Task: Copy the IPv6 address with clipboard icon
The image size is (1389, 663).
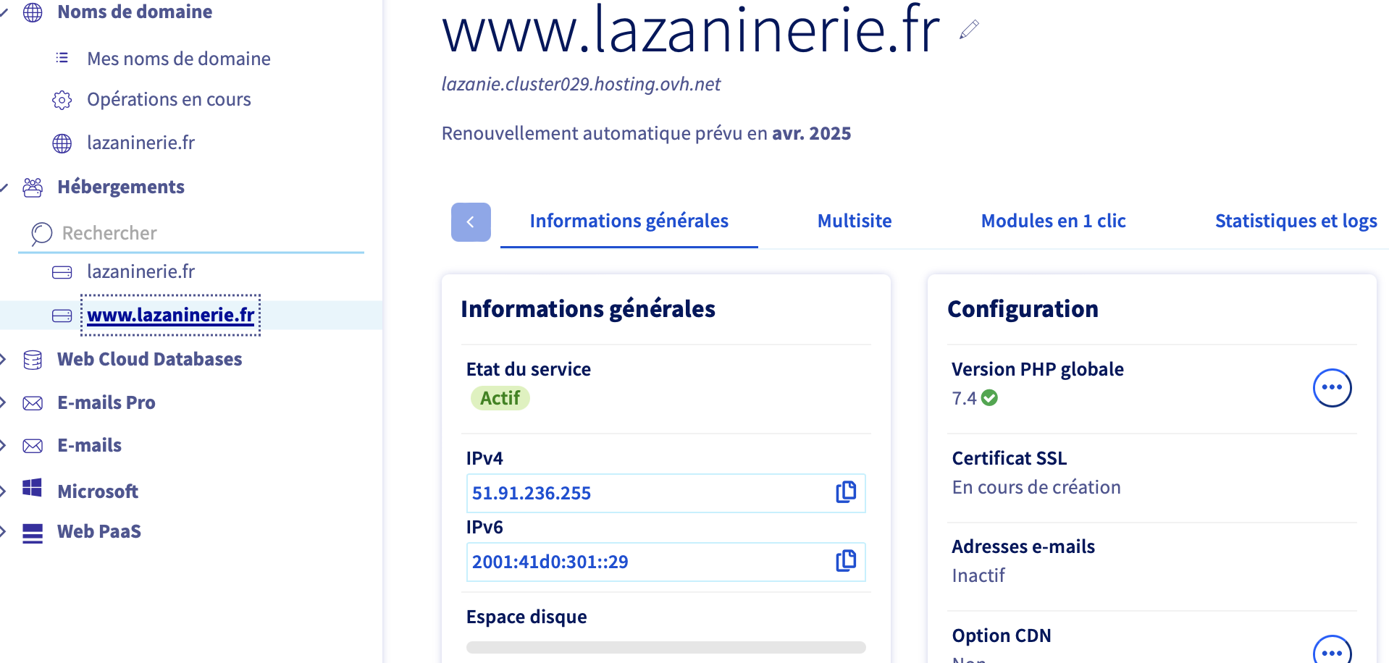Action: [x=846, y=560]
